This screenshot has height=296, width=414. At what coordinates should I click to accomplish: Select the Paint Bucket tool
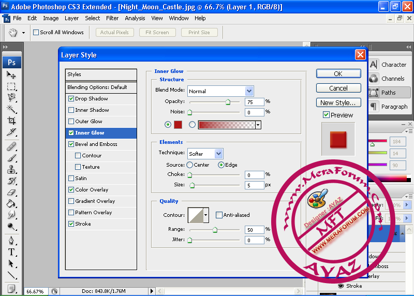[11, 203]
